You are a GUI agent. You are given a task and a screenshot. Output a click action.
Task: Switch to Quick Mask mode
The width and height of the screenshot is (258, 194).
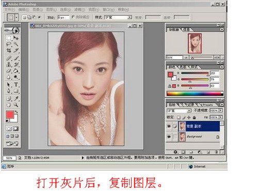coord(15,128)
